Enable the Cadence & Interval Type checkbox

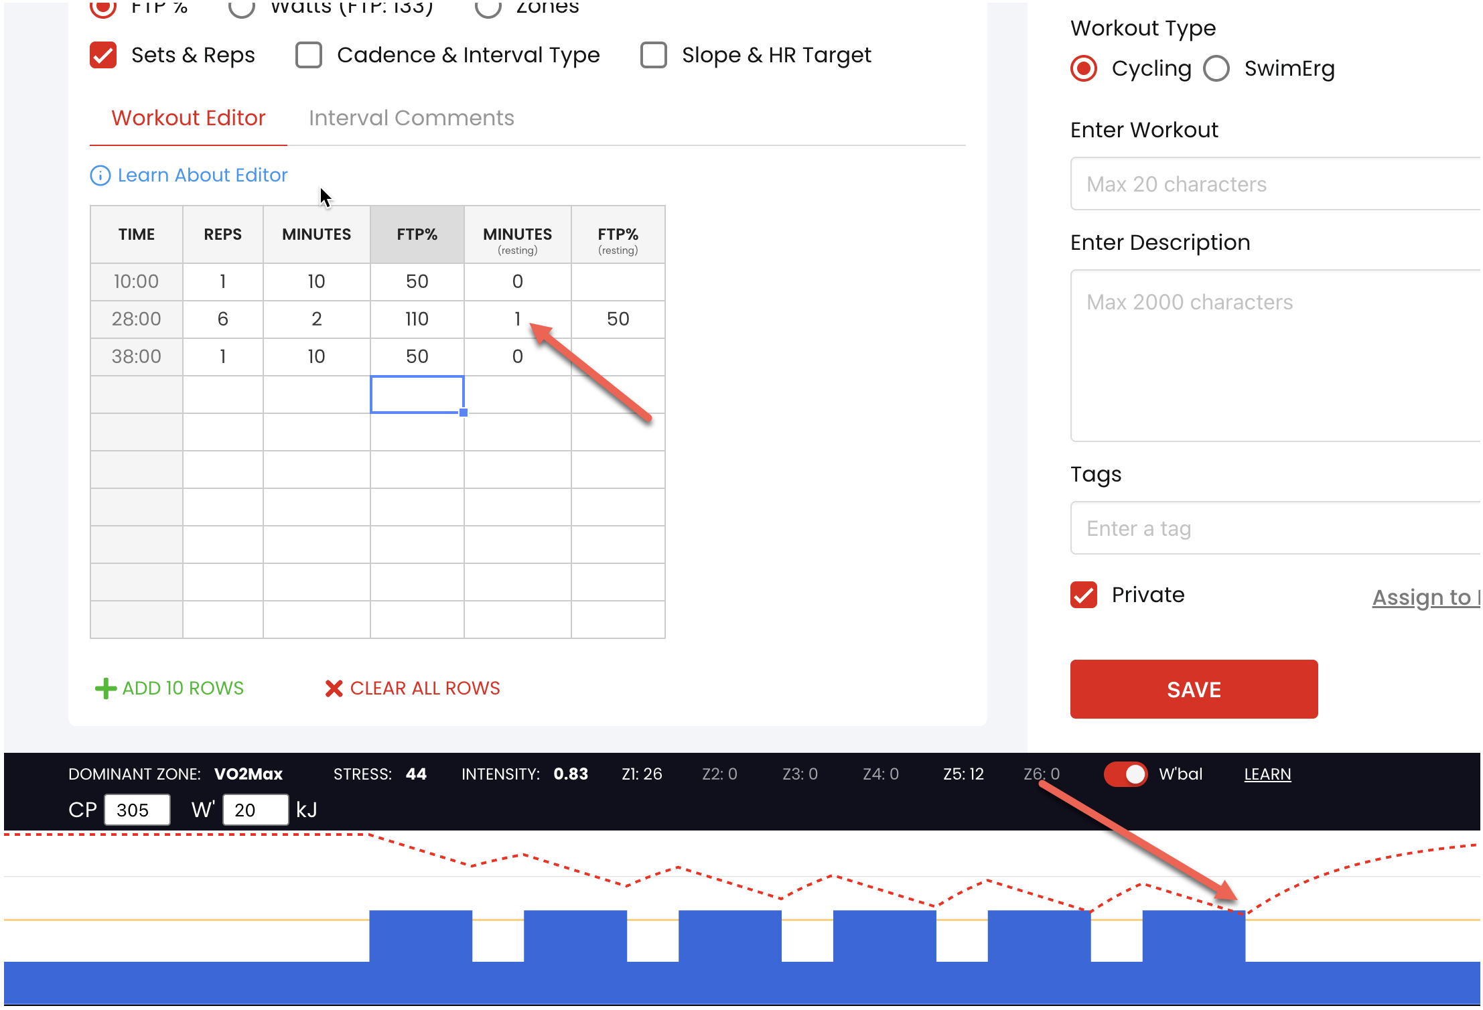click(309, 55)
